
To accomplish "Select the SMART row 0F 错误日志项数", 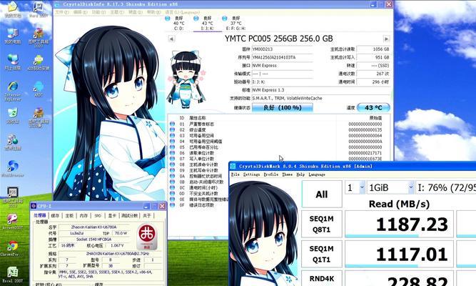I will click(x=198, y=205).
